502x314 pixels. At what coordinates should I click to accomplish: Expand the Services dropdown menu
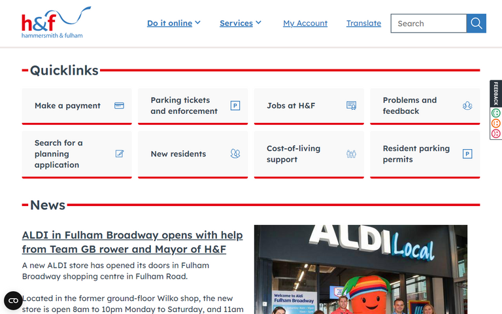240,24
